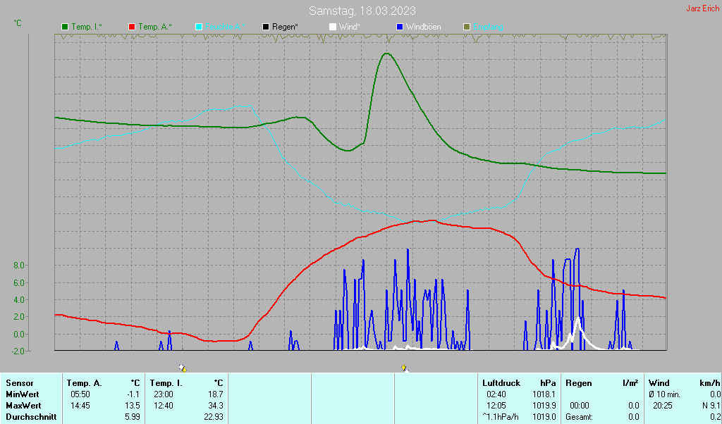Click the cyan humidity legend swatch

199,27
